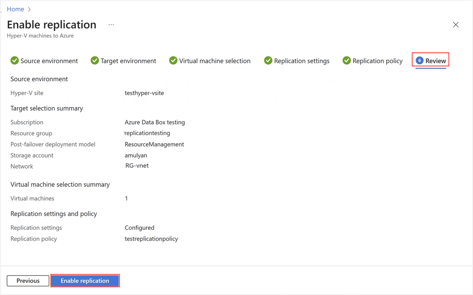Click the Previous button
The image size is (473, 295).
coord(28,280)
